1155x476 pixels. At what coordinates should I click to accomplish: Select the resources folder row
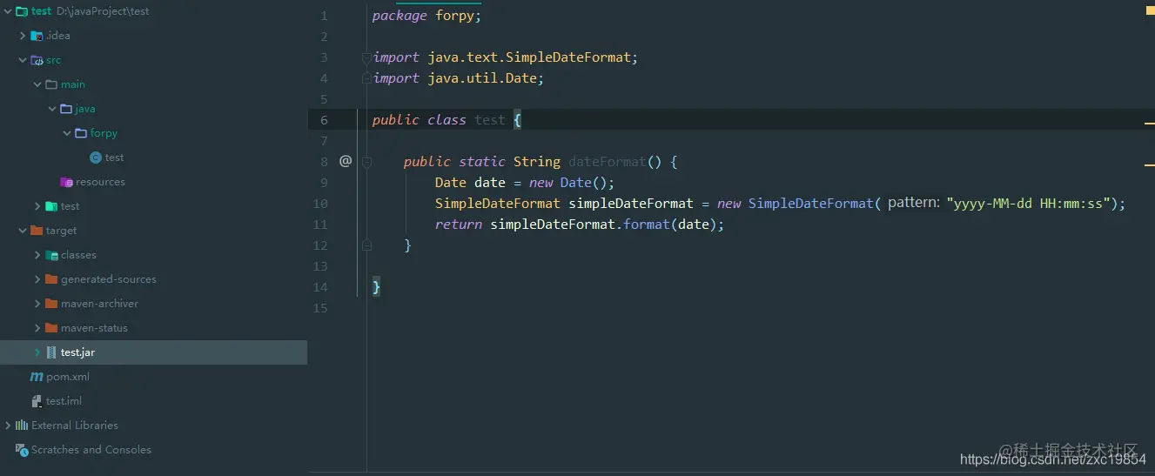pos(153,182)
